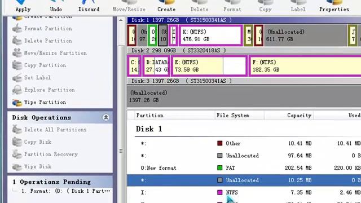Select highlighted Unallocated 10.25 MB row
This screenshot has width=361, height=203.
244,180
